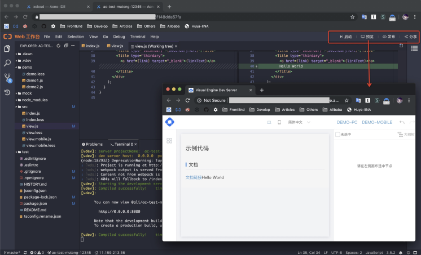The image size is (421, 255).
Task: Expand the .dawn folder
Action: [x=16, y=54]
